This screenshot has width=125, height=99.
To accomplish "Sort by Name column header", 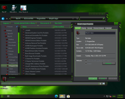I will coord(36,27).
